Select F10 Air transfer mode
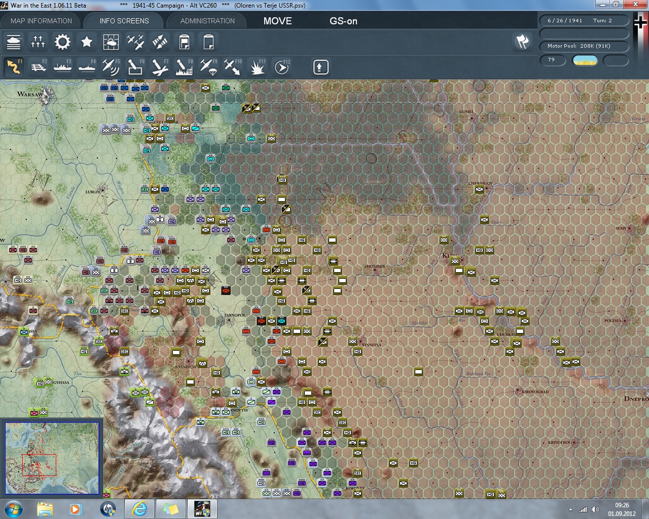Image resolution: width=649 pixels, height=519 pixels. tap(233, 67)
